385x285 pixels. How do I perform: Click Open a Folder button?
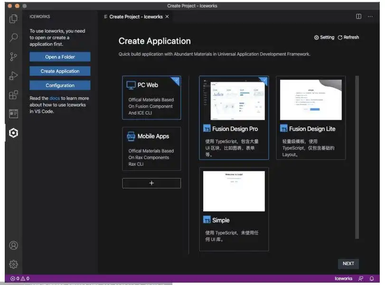(x=60, y=57)
